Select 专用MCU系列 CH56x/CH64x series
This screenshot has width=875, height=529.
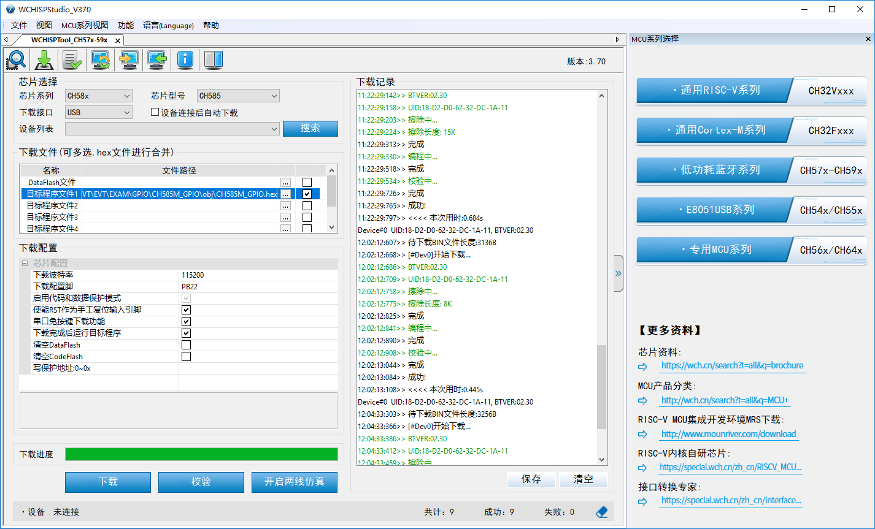[x=752, y=249]
